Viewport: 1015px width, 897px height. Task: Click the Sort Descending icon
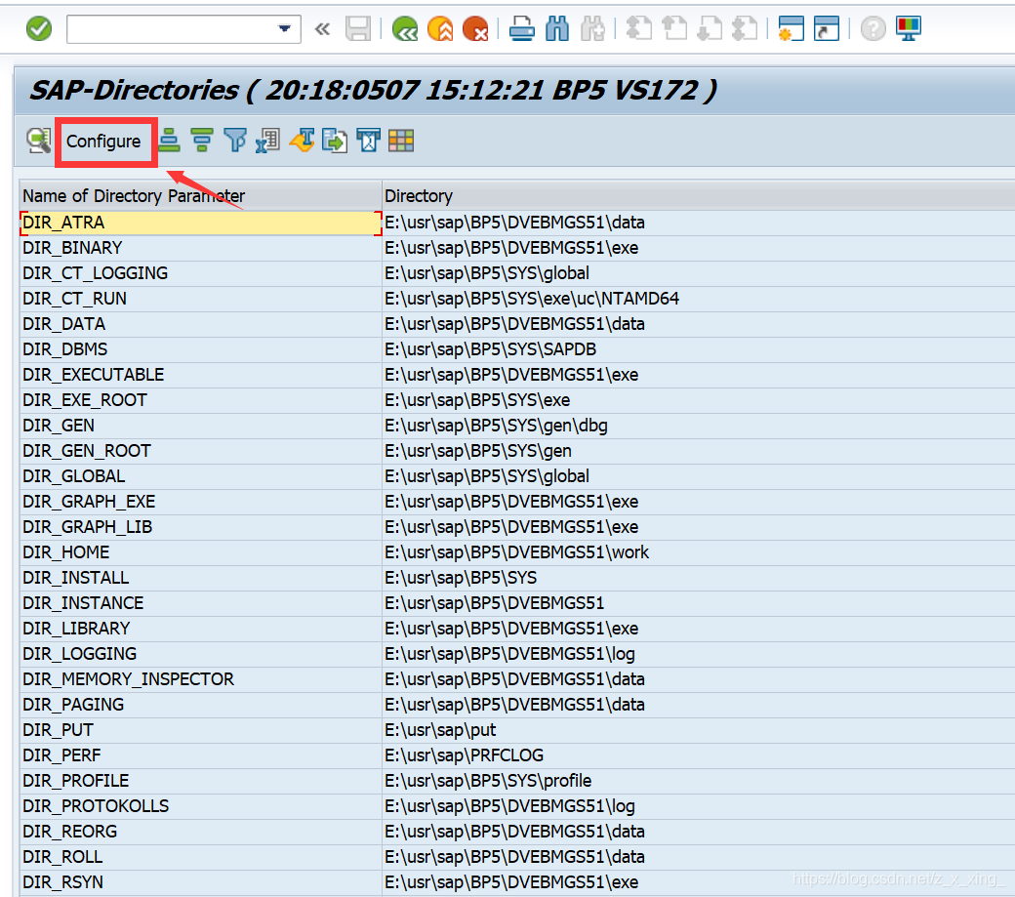(x=202, y=141)
